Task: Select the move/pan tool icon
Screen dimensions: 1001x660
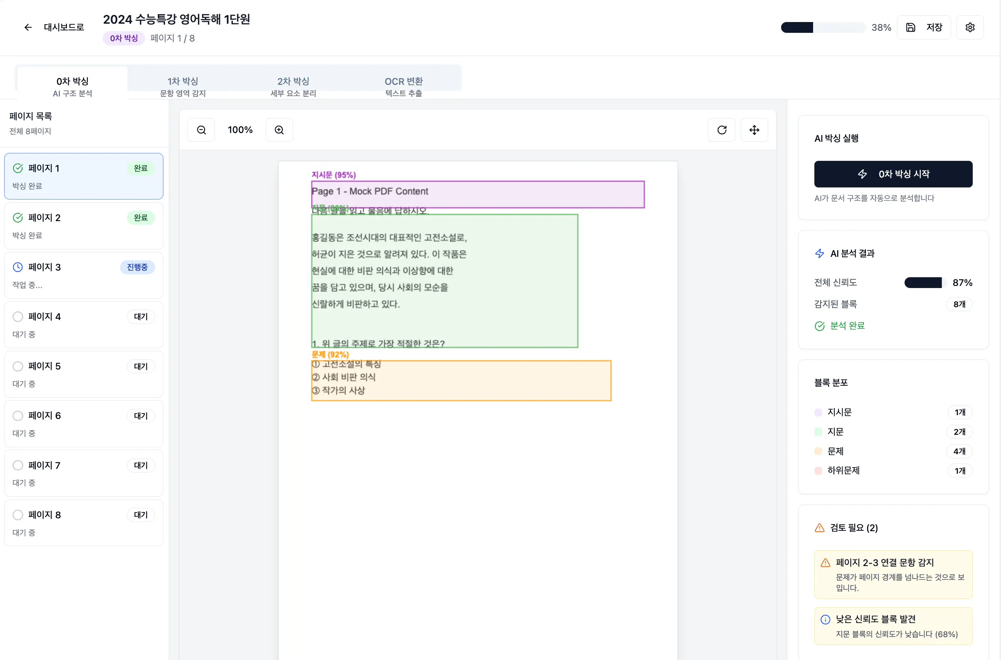Action: click(754, 130)
